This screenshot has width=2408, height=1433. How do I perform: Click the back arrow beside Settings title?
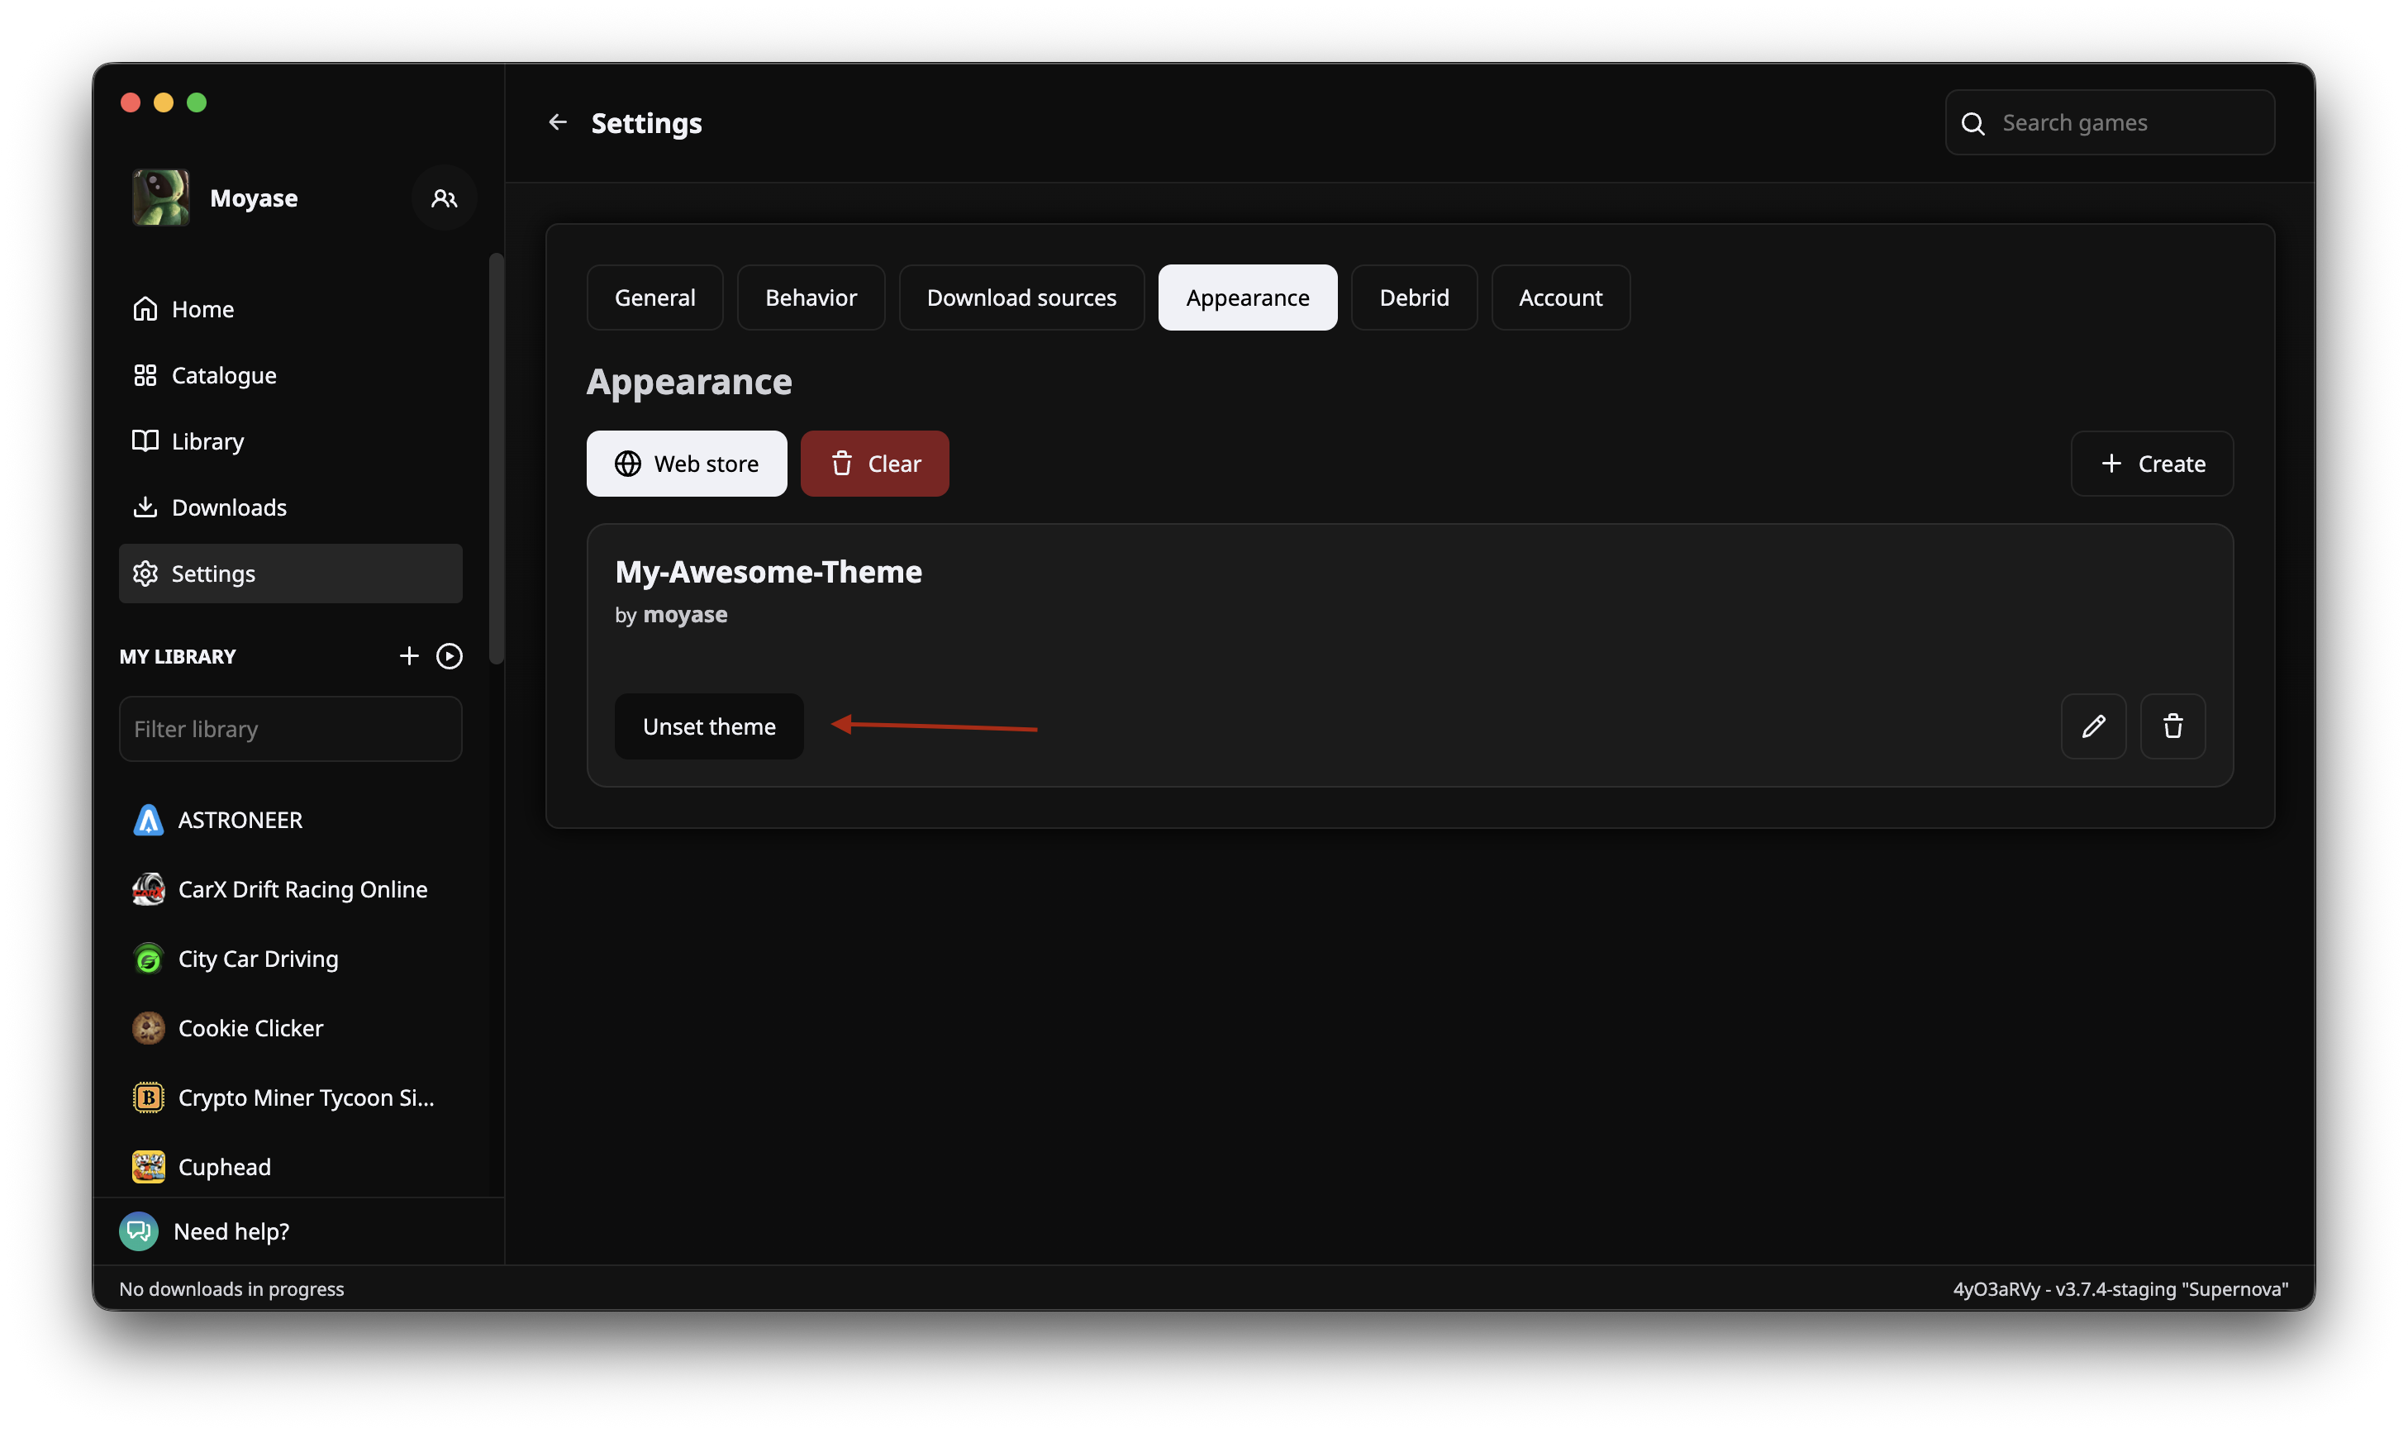[x=558, y=121]
